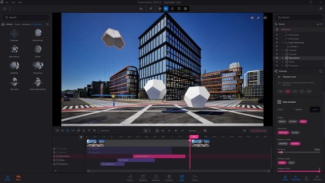Choose Pivot as rotation origin
The width and height of the screenshot is (325, 183).
tap(291, 163)
